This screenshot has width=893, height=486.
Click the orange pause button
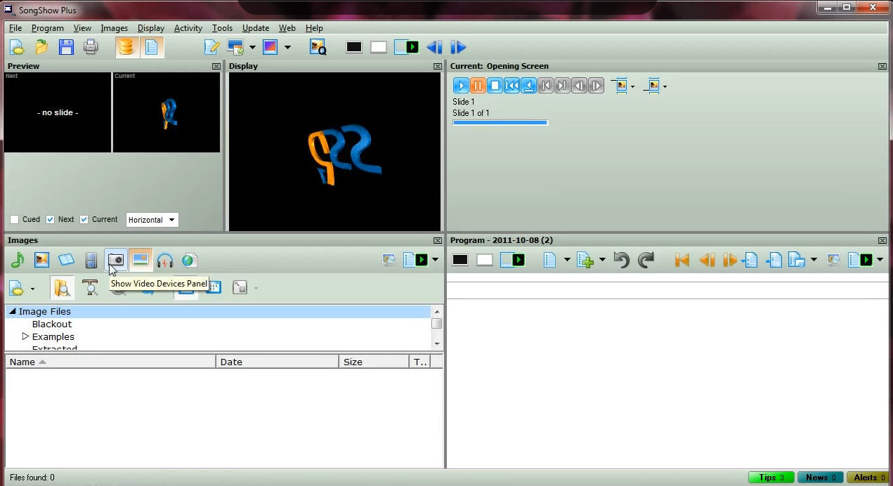click(x=478, y=86)
